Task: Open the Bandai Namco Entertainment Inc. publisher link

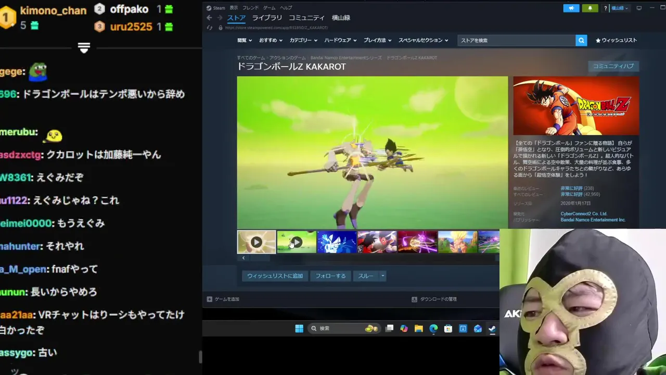Action: pyautogui.click(x=593, y=220)
